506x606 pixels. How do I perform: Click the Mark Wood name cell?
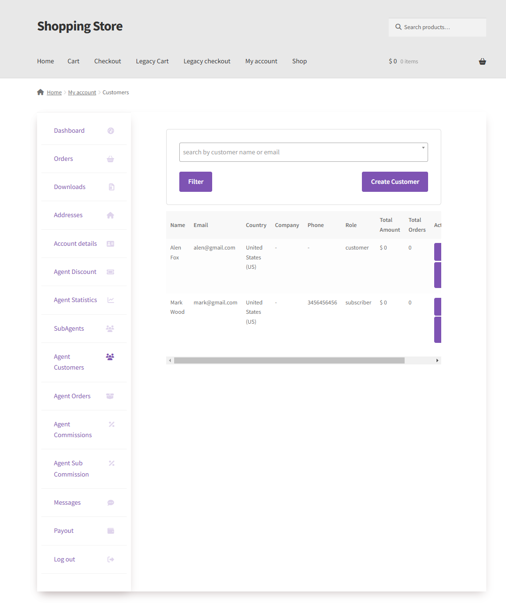point(177,308)
